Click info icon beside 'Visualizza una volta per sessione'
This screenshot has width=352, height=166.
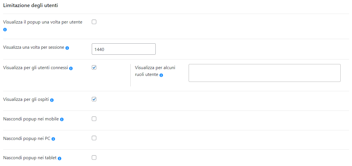point(67,48)
